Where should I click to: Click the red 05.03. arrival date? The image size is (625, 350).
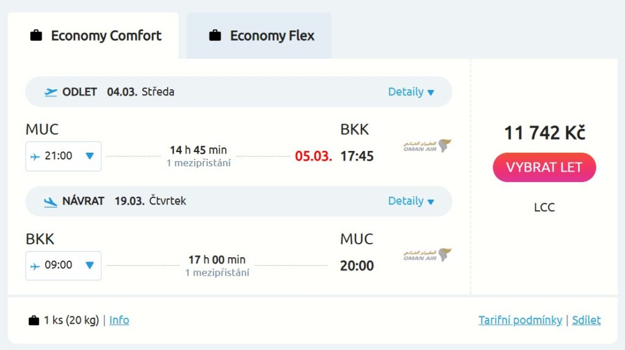click(313, 156)
